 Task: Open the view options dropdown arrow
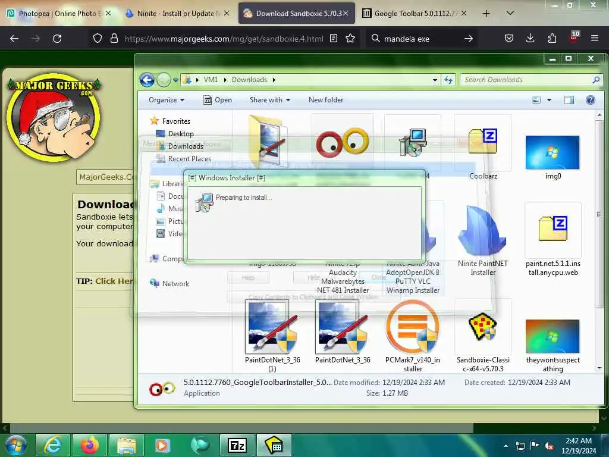(549, 100)
